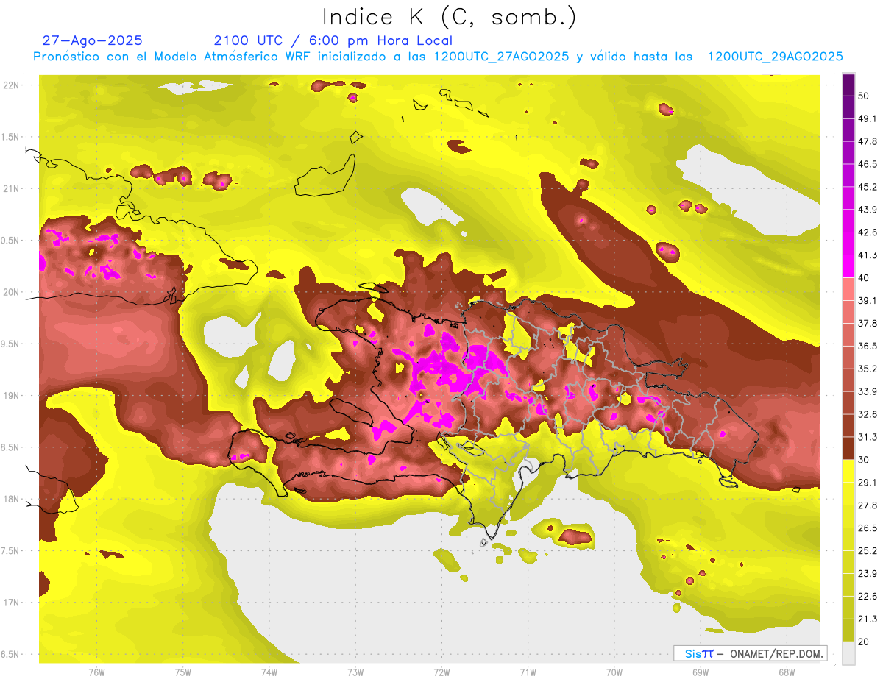Click the '20' colorbar label
Image resolution: width=883 pixels, height=682 pixels.
click(864, 641)
